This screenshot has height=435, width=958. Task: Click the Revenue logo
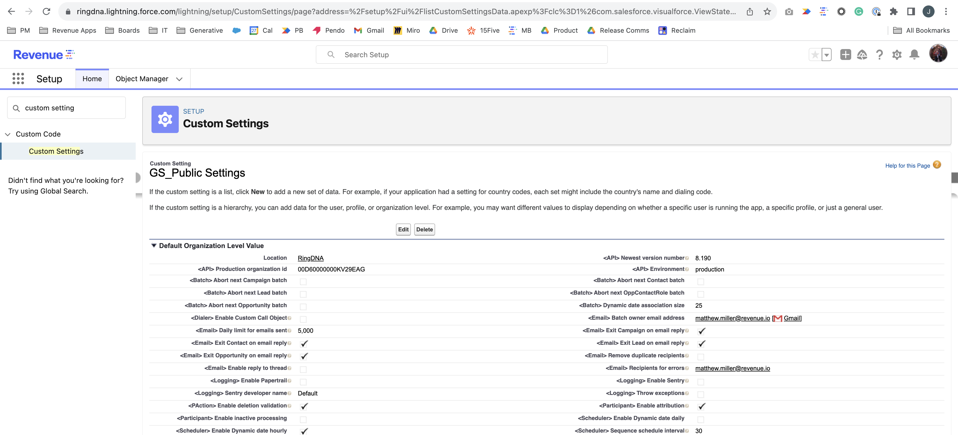pos(44,55)
